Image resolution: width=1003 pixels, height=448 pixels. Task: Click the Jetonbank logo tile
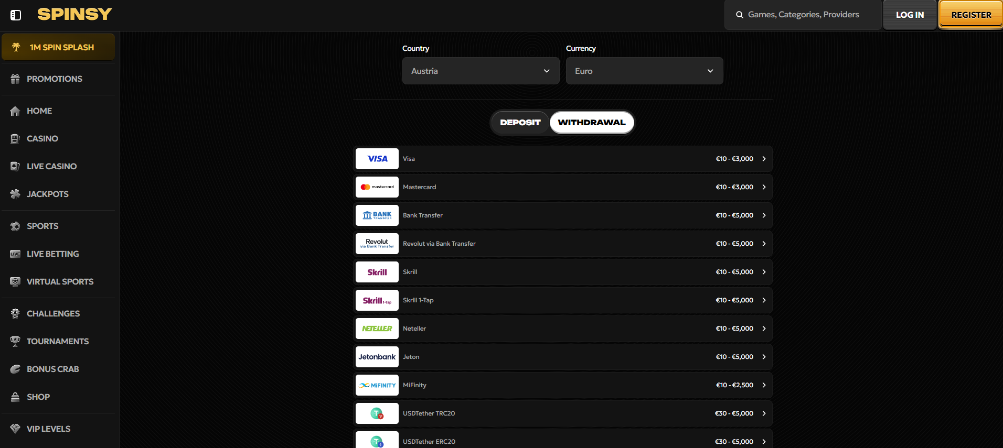(377, 357)
